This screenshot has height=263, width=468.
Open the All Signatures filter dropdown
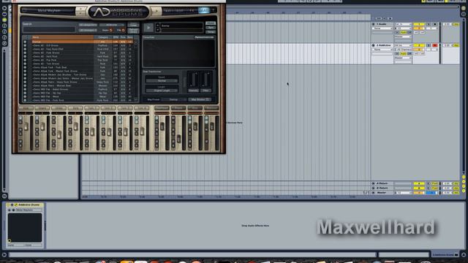88,30
